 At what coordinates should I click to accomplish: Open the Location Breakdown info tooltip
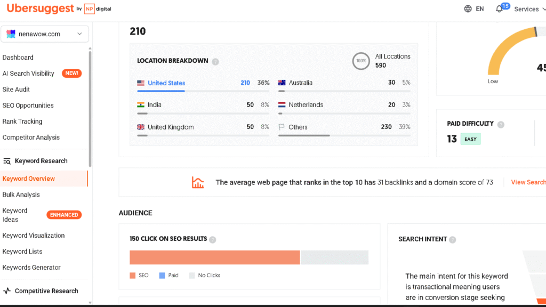tap(215, 61)
